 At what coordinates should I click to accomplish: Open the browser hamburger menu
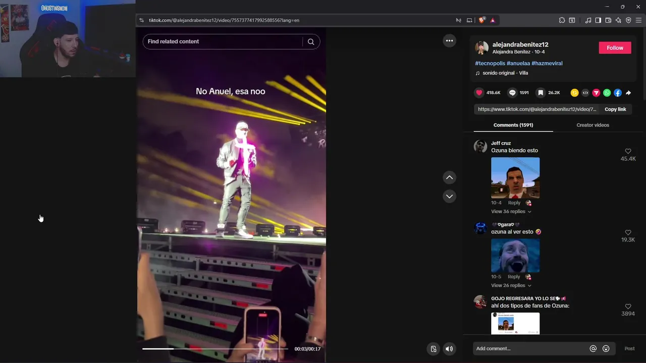(638, 20)
